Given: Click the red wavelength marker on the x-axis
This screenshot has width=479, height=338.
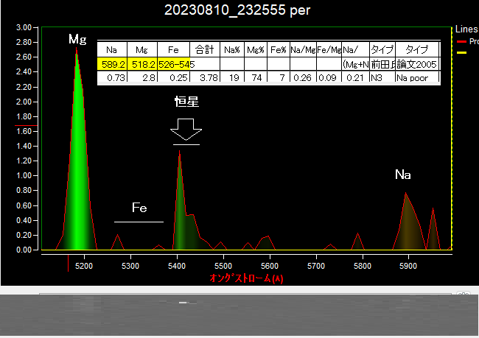Looking at the screenshot, I should click(69, 263).
